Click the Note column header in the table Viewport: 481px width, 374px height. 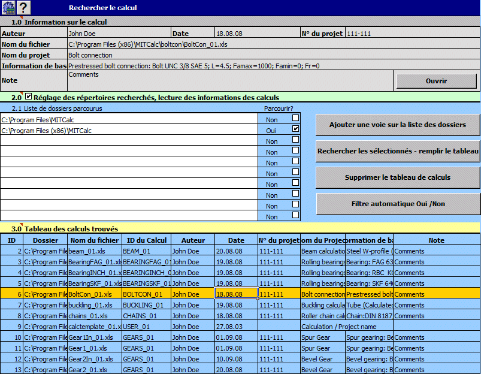click(437, 240)
